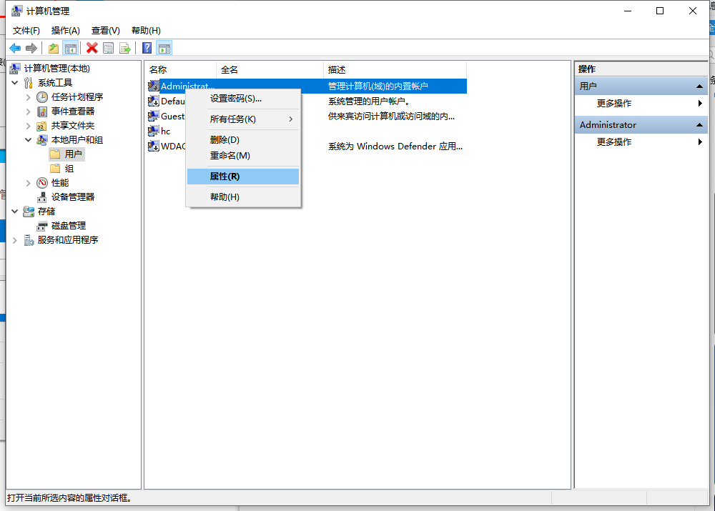Toggle the Show/Hide Console Tree icon
The width and height of the screenshot is (715, 511).
coord(71,48)
